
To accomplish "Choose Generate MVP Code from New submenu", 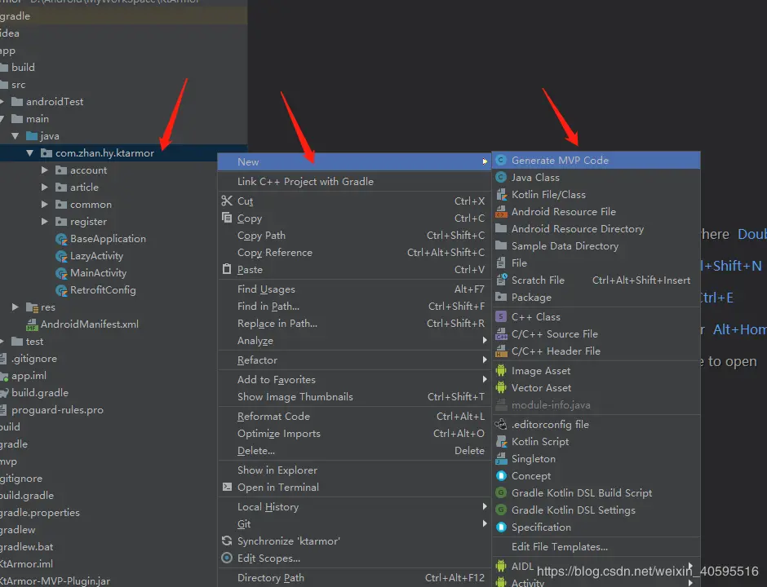I will [x=596, y=161].
